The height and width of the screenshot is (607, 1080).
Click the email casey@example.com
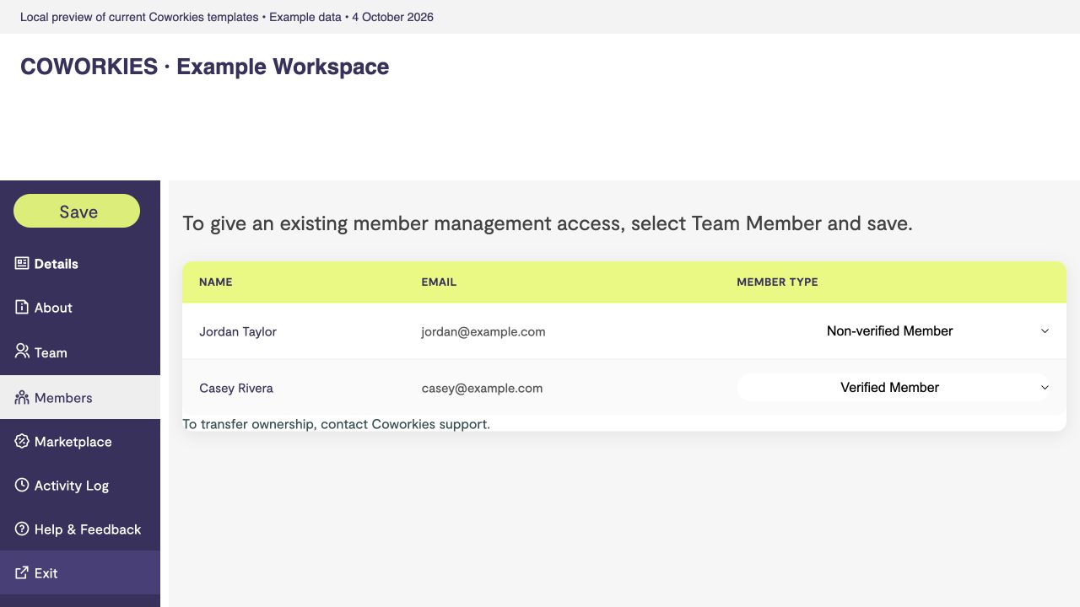click(482, 388)
